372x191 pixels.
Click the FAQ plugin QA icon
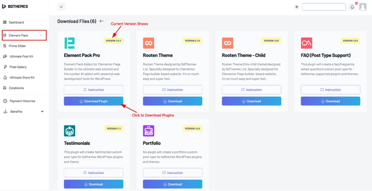click(x=306, y=43)
